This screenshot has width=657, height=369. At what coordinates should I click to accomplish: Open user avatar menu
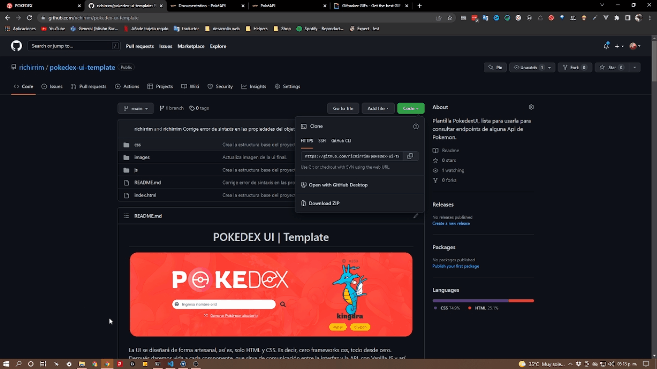635,46
